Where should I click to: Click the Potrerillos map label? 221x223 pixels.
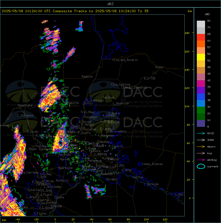[44, 146]
